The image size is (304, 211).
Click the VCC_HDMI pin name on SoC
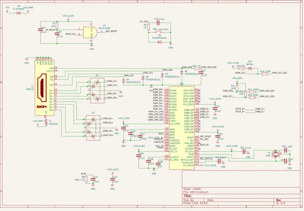point(175,123)
